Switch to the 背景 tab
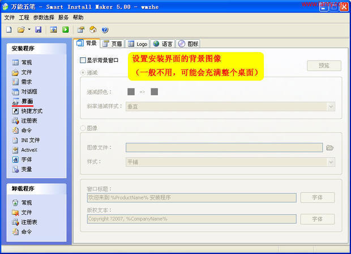This screenshot has width=351, height=254. pos(87,43)
